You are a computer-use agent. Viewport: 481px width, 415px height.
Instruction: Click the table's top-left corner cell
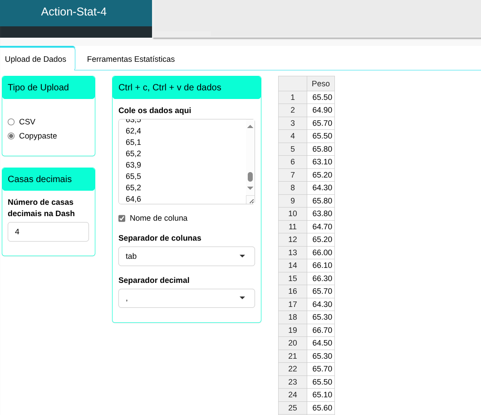pyautogui.click(x=292, y=84)
